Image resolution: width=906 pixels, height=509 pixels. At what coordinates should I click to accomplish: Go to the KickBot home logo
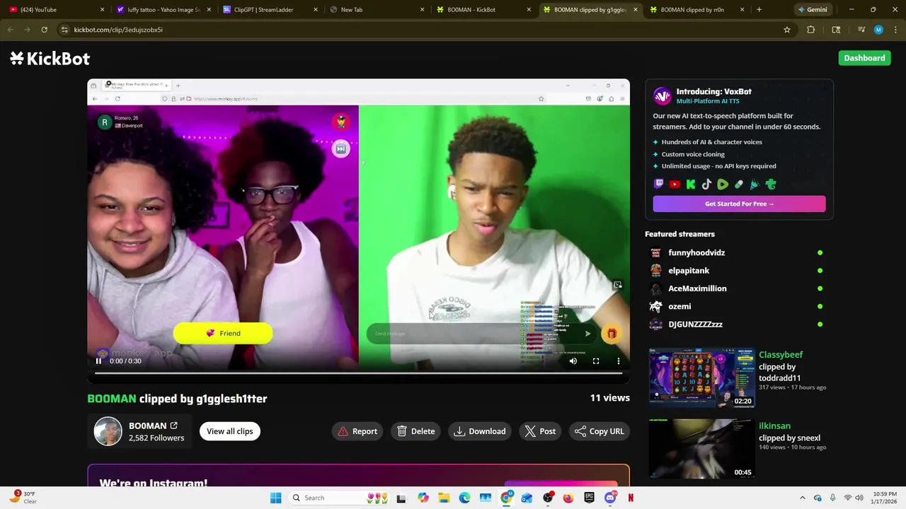point(50,59)
